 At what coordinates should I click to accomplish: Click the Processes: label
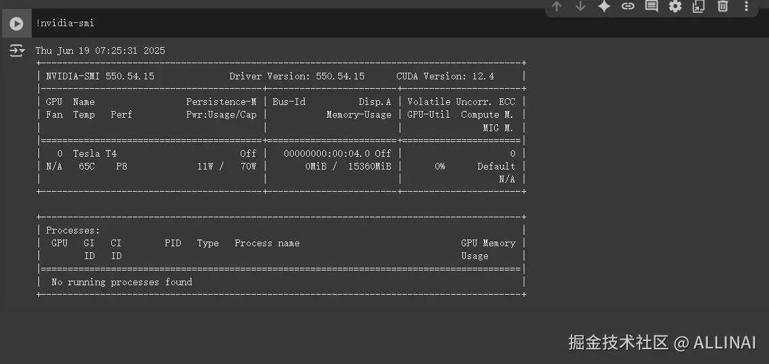[x=73, y=230]
